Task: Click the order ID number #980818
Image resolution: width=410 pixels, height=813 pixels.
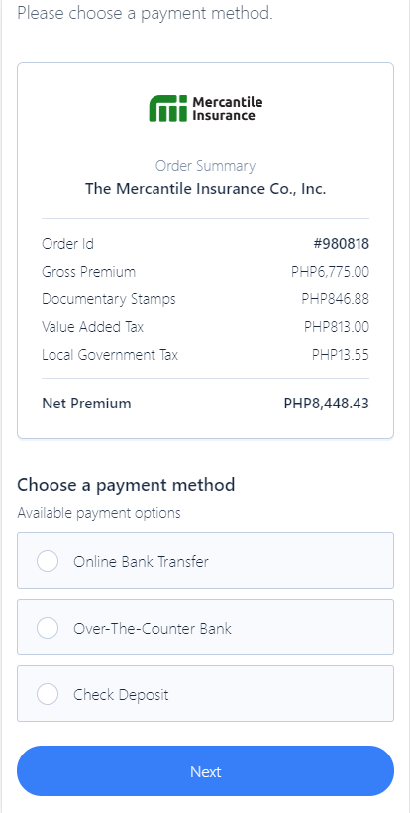Action: pyautogui.click(x=341, y=244)
